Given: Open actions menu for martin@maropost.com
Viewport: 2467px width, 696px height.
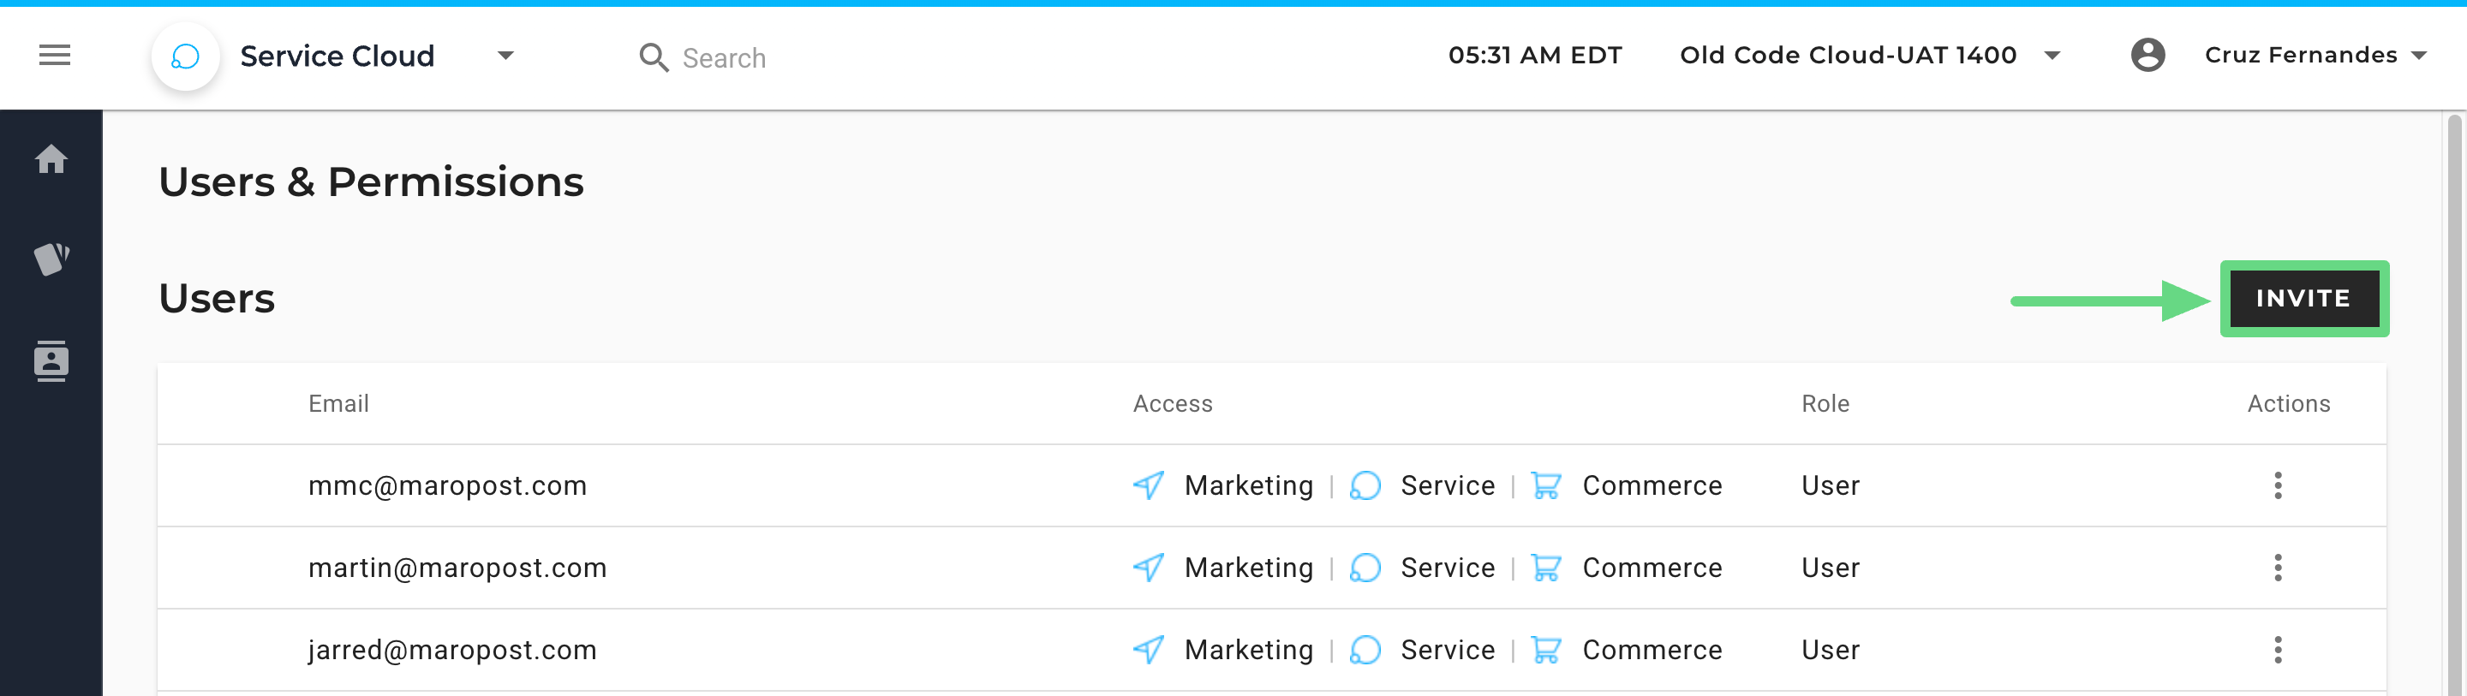Looking at the screenshot, I should tap(2278, 568).
